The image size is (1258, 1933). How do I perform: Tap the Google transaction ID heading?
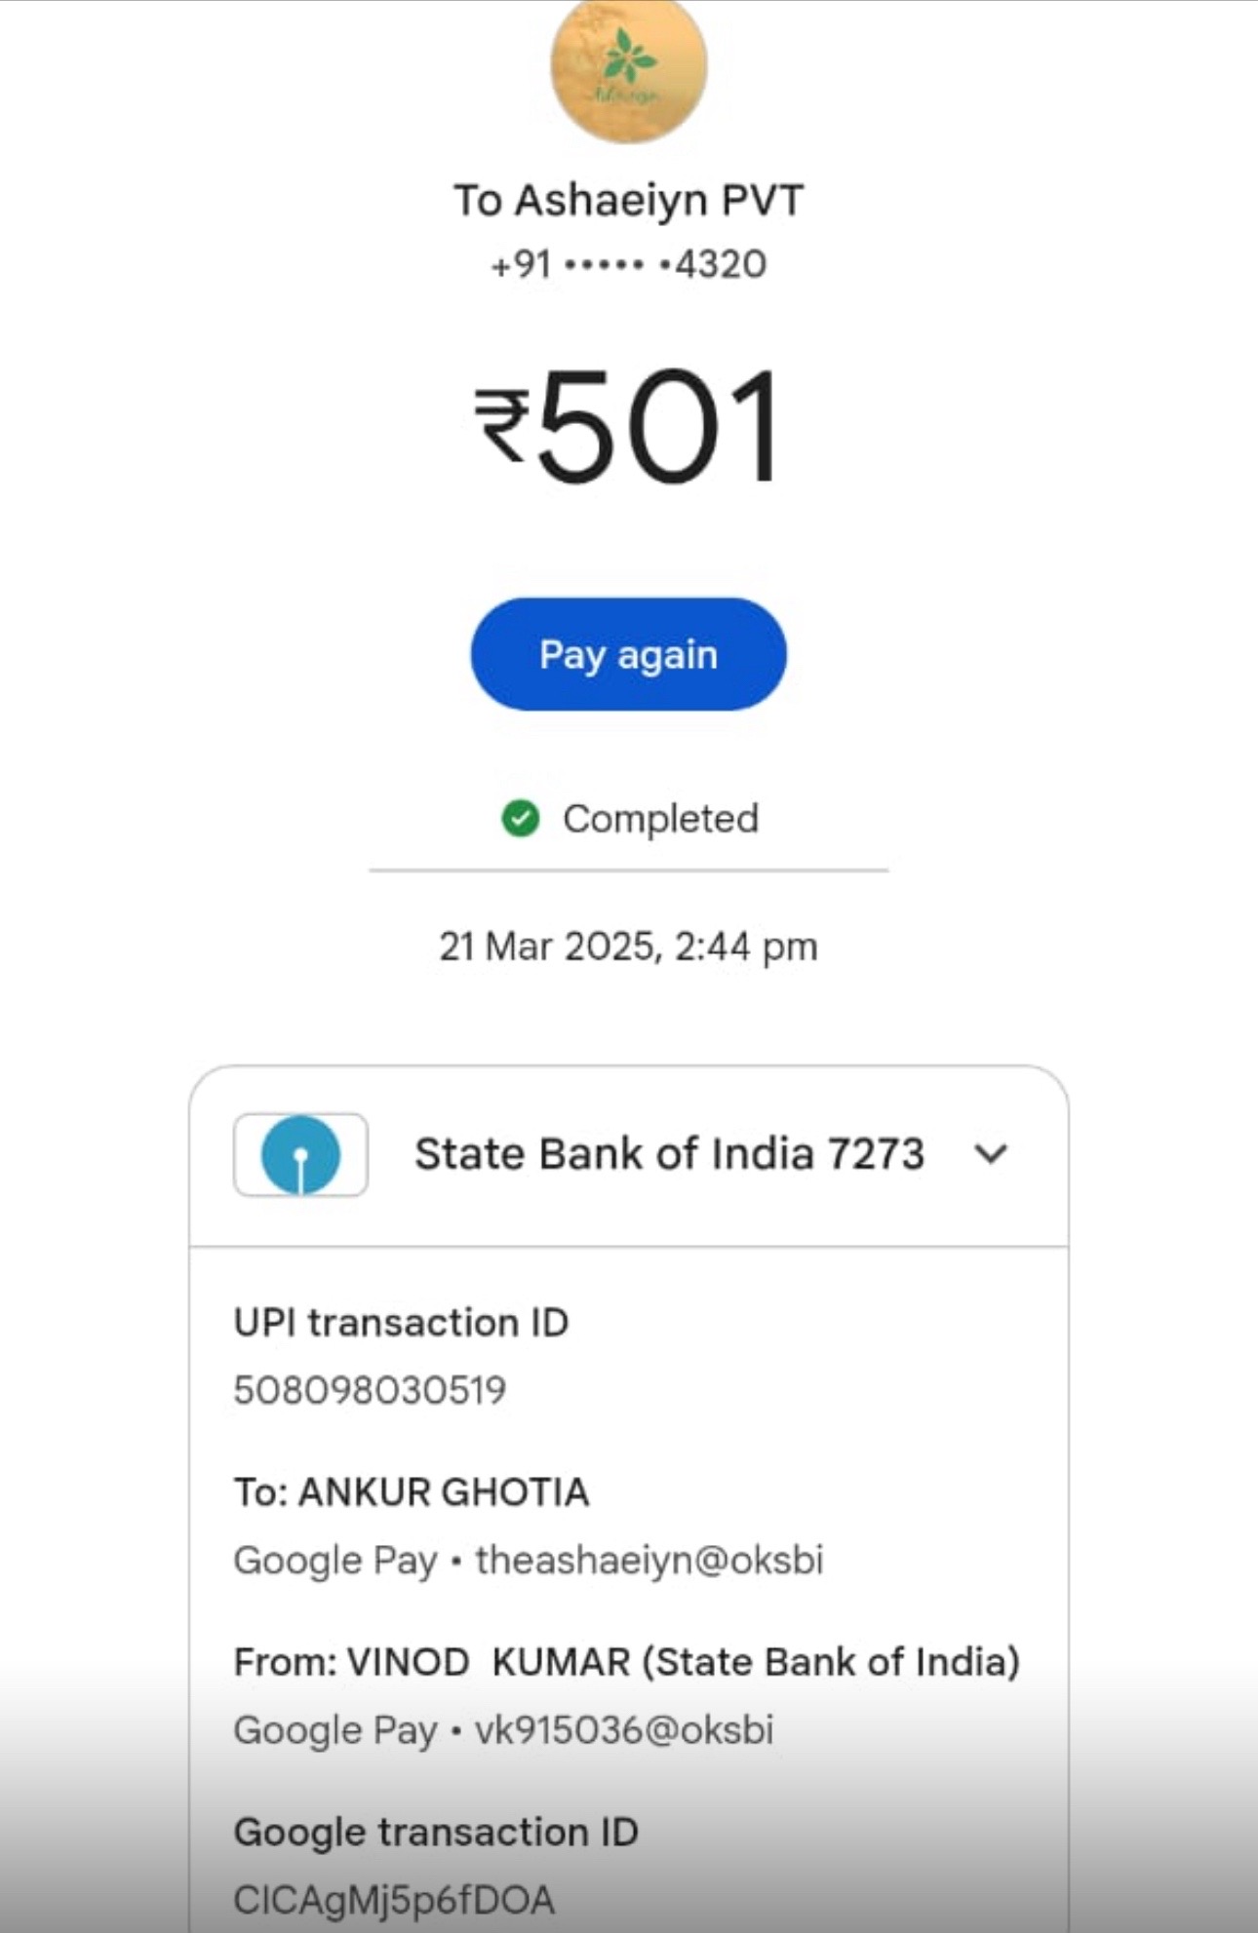[x=436, y=1833]
